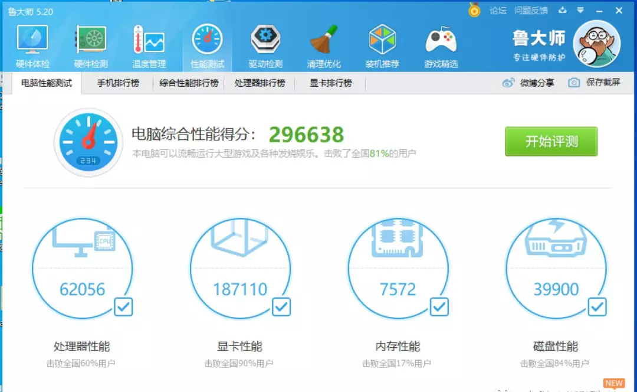Image resolution: width=637 pixels, height=392 pixels.
Task: Open the 论坛 forum link
Action: coord(498,11)
